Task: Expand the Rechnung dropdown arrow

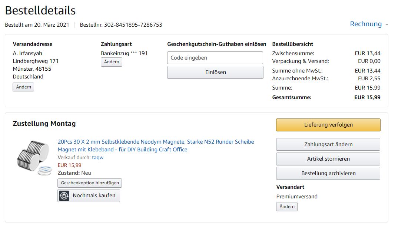Action: point(387,24)
